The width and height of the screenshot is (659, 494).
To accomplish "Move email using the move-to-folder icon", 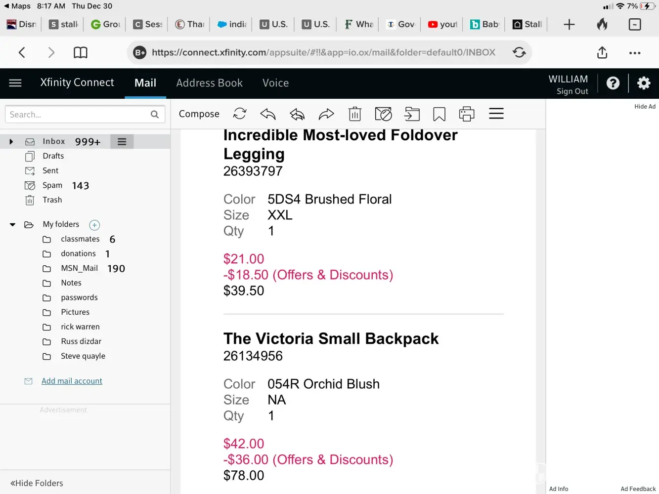I will pos(412,114).
